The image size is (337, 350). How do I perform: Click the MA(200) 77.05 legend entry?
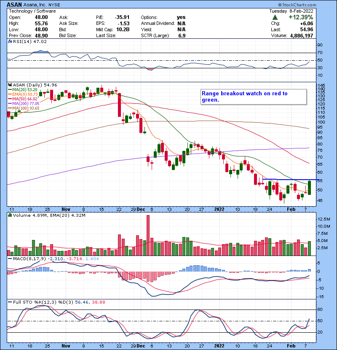24,104
